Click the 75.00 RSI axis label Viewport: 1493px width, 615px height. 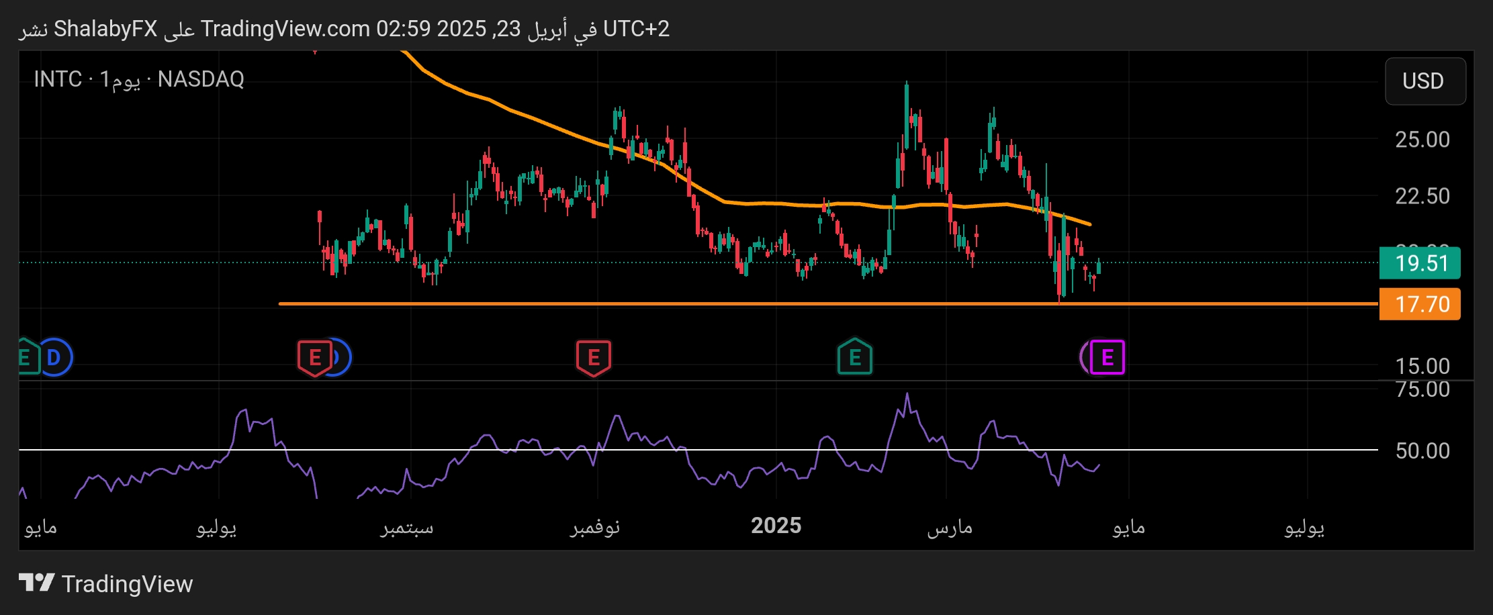click(x=1422, y=389)
